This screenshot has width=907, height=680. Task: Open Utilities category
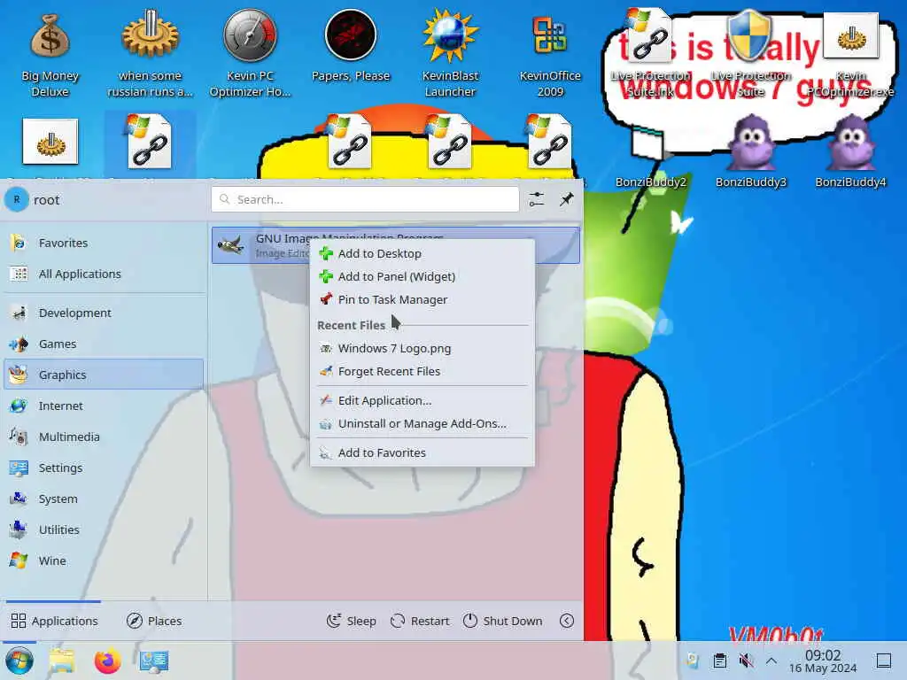click(x=105, y=529)
